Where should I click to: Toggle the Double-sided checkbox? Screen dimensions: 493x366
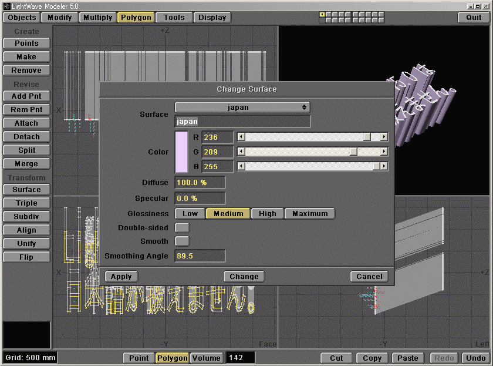click(183, 227)
